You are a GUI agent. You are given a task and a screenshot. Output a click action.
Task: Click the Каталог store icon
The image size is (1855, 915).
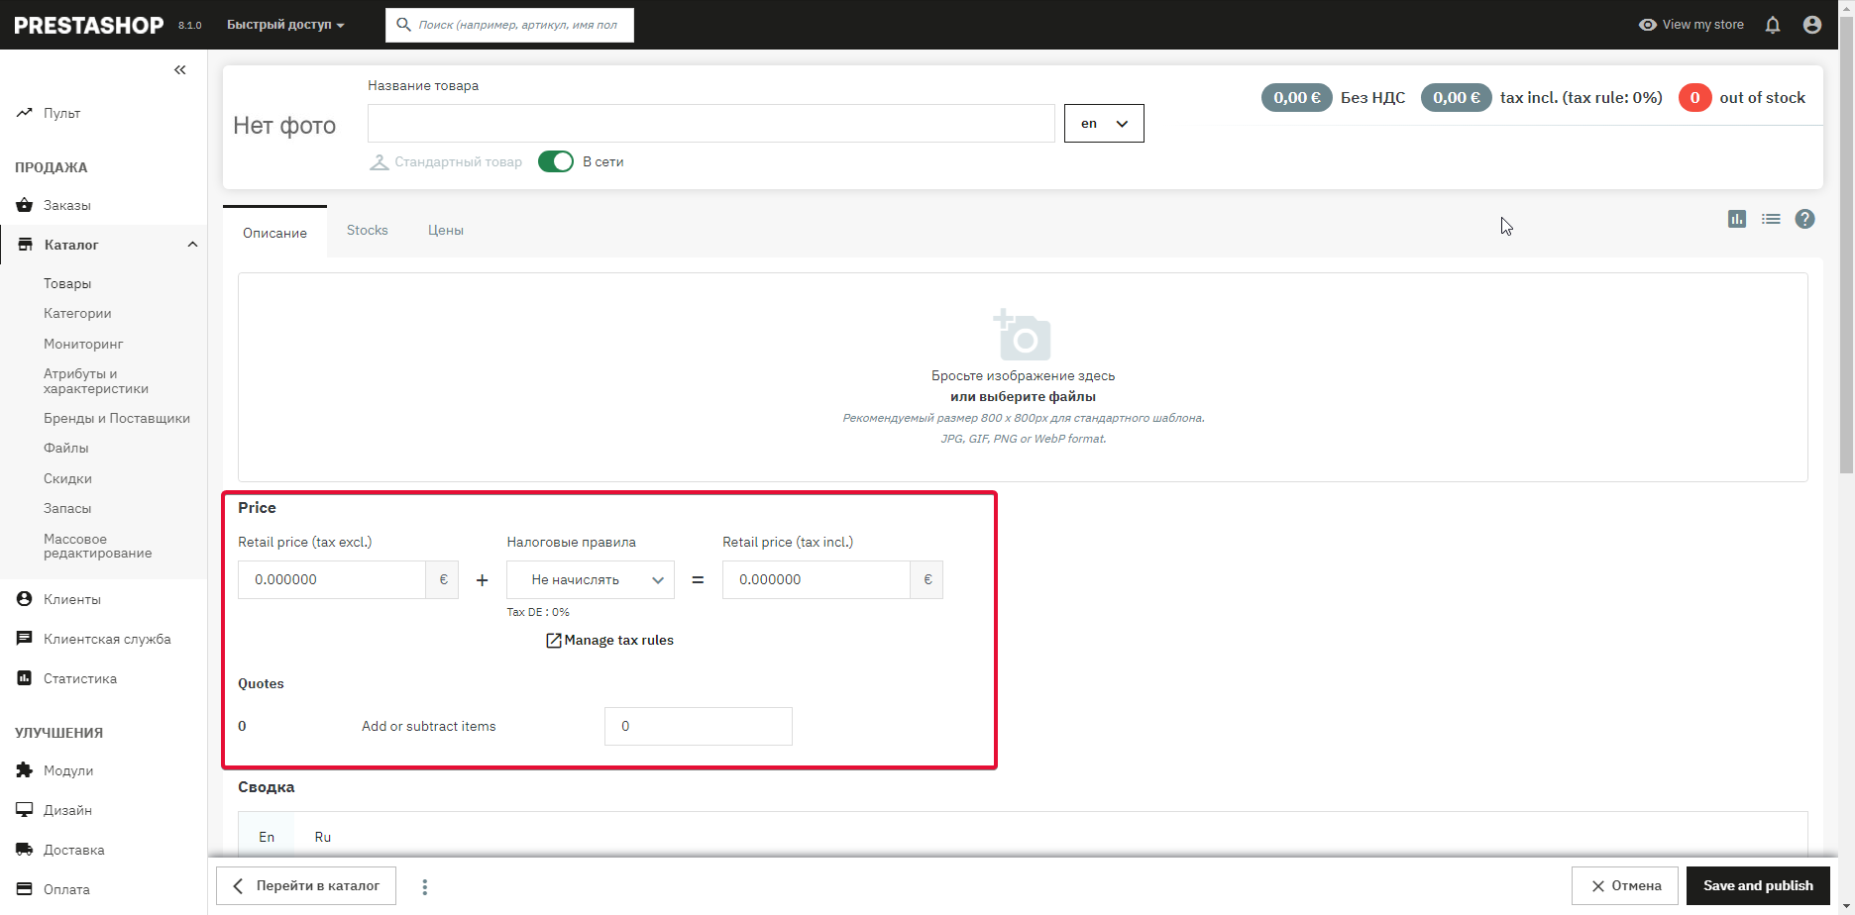click(26, 245)
